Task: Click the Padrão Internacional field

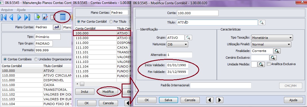Action: pyautogui.click(x=221, y=85)
